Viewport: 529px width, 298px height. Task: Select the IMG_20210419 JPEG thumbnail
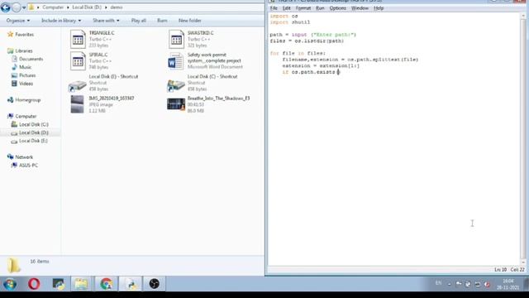(77, 104)
